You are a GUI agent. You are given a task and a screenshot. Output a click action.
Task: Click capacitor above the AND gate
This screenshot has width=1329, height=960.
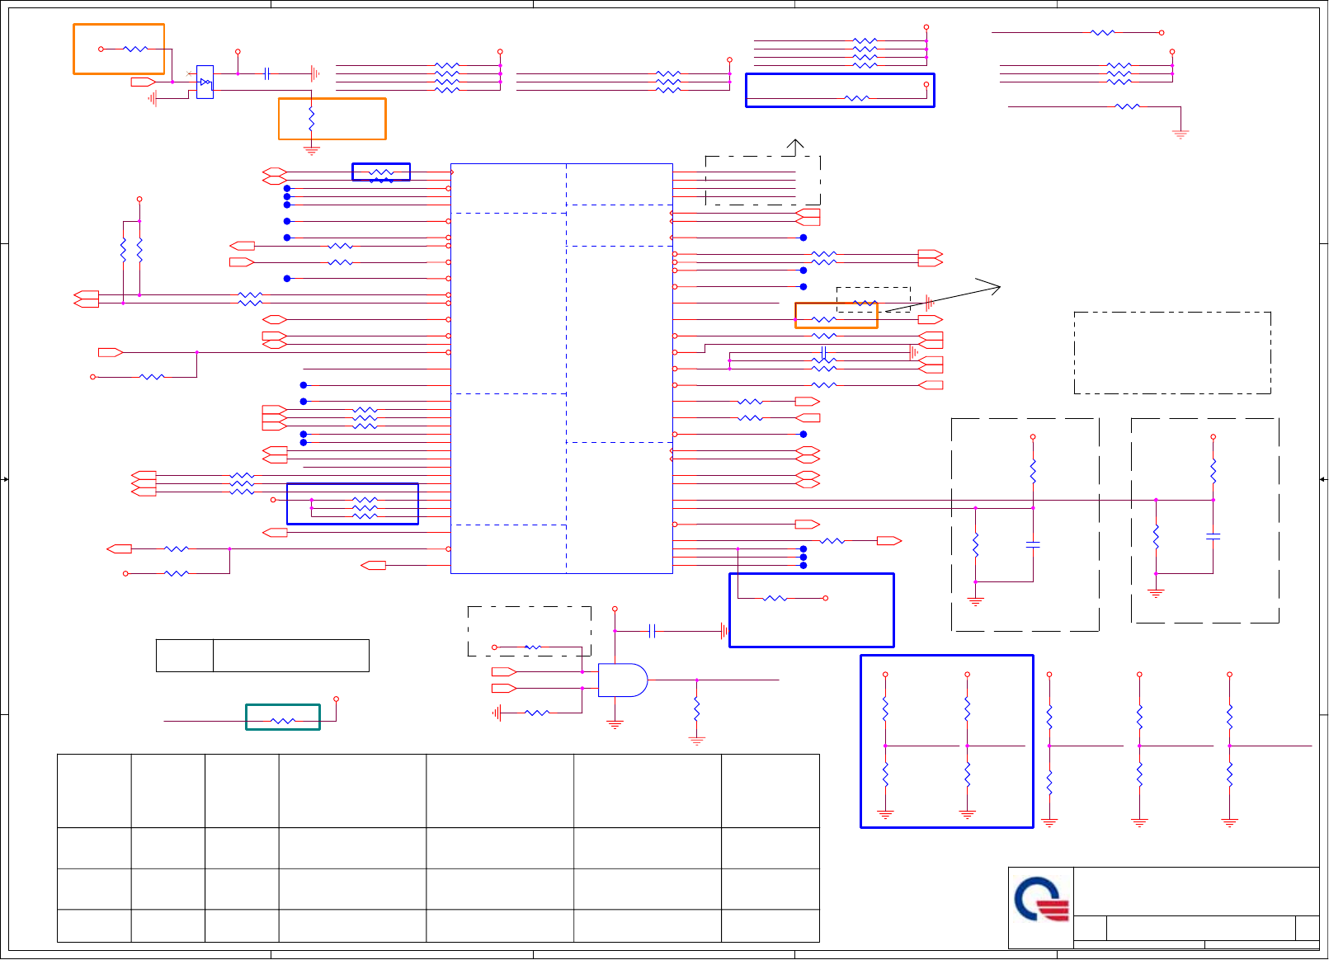point(652,631)
